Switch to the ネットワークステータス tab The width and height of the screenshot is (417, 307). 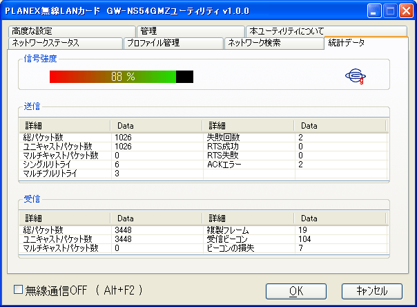coord(66,43)
